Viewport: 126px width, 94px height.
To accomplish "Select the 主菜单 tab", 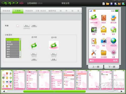I will 18,11.
